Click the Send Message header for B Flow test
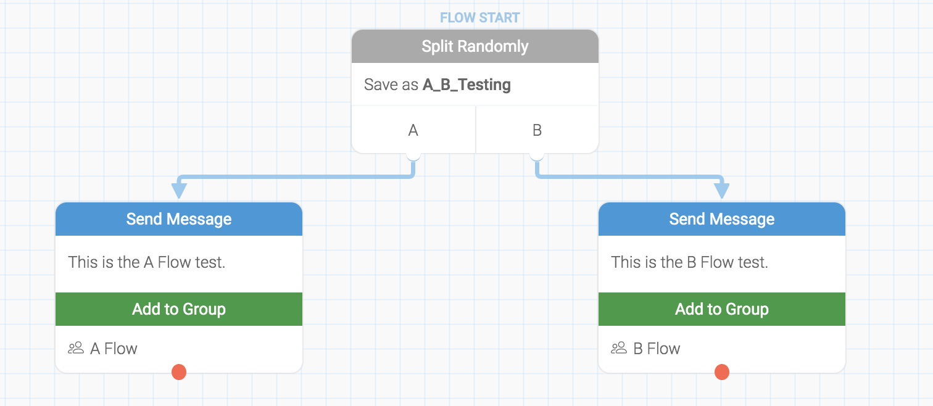This screenshot has width=933, height=406. point(721,219)
